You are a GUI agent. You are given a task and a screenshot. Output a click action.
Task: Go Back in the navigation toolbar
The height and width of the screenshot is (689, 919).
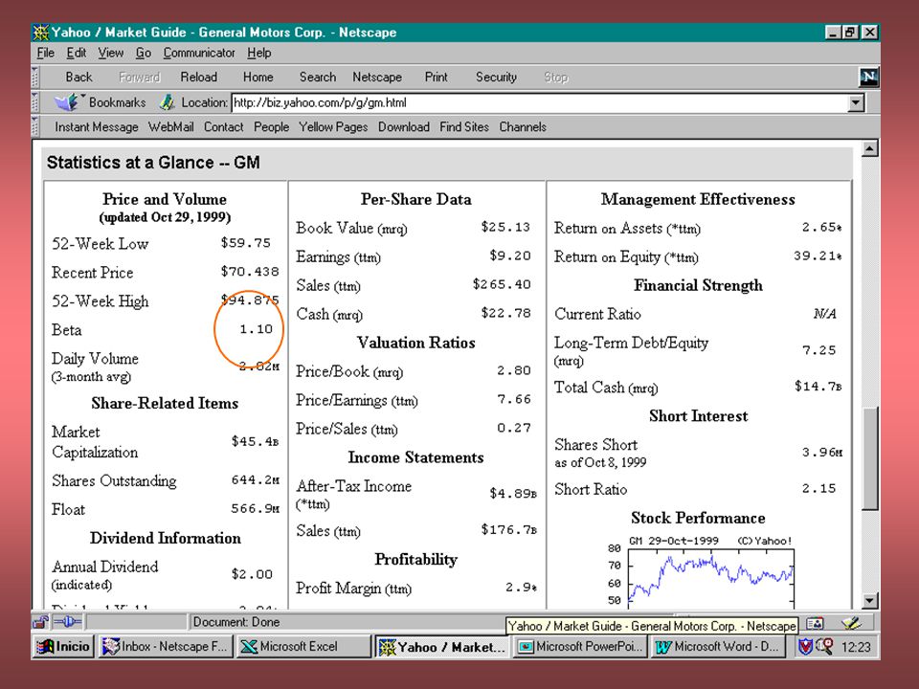(x=79, y=77)
